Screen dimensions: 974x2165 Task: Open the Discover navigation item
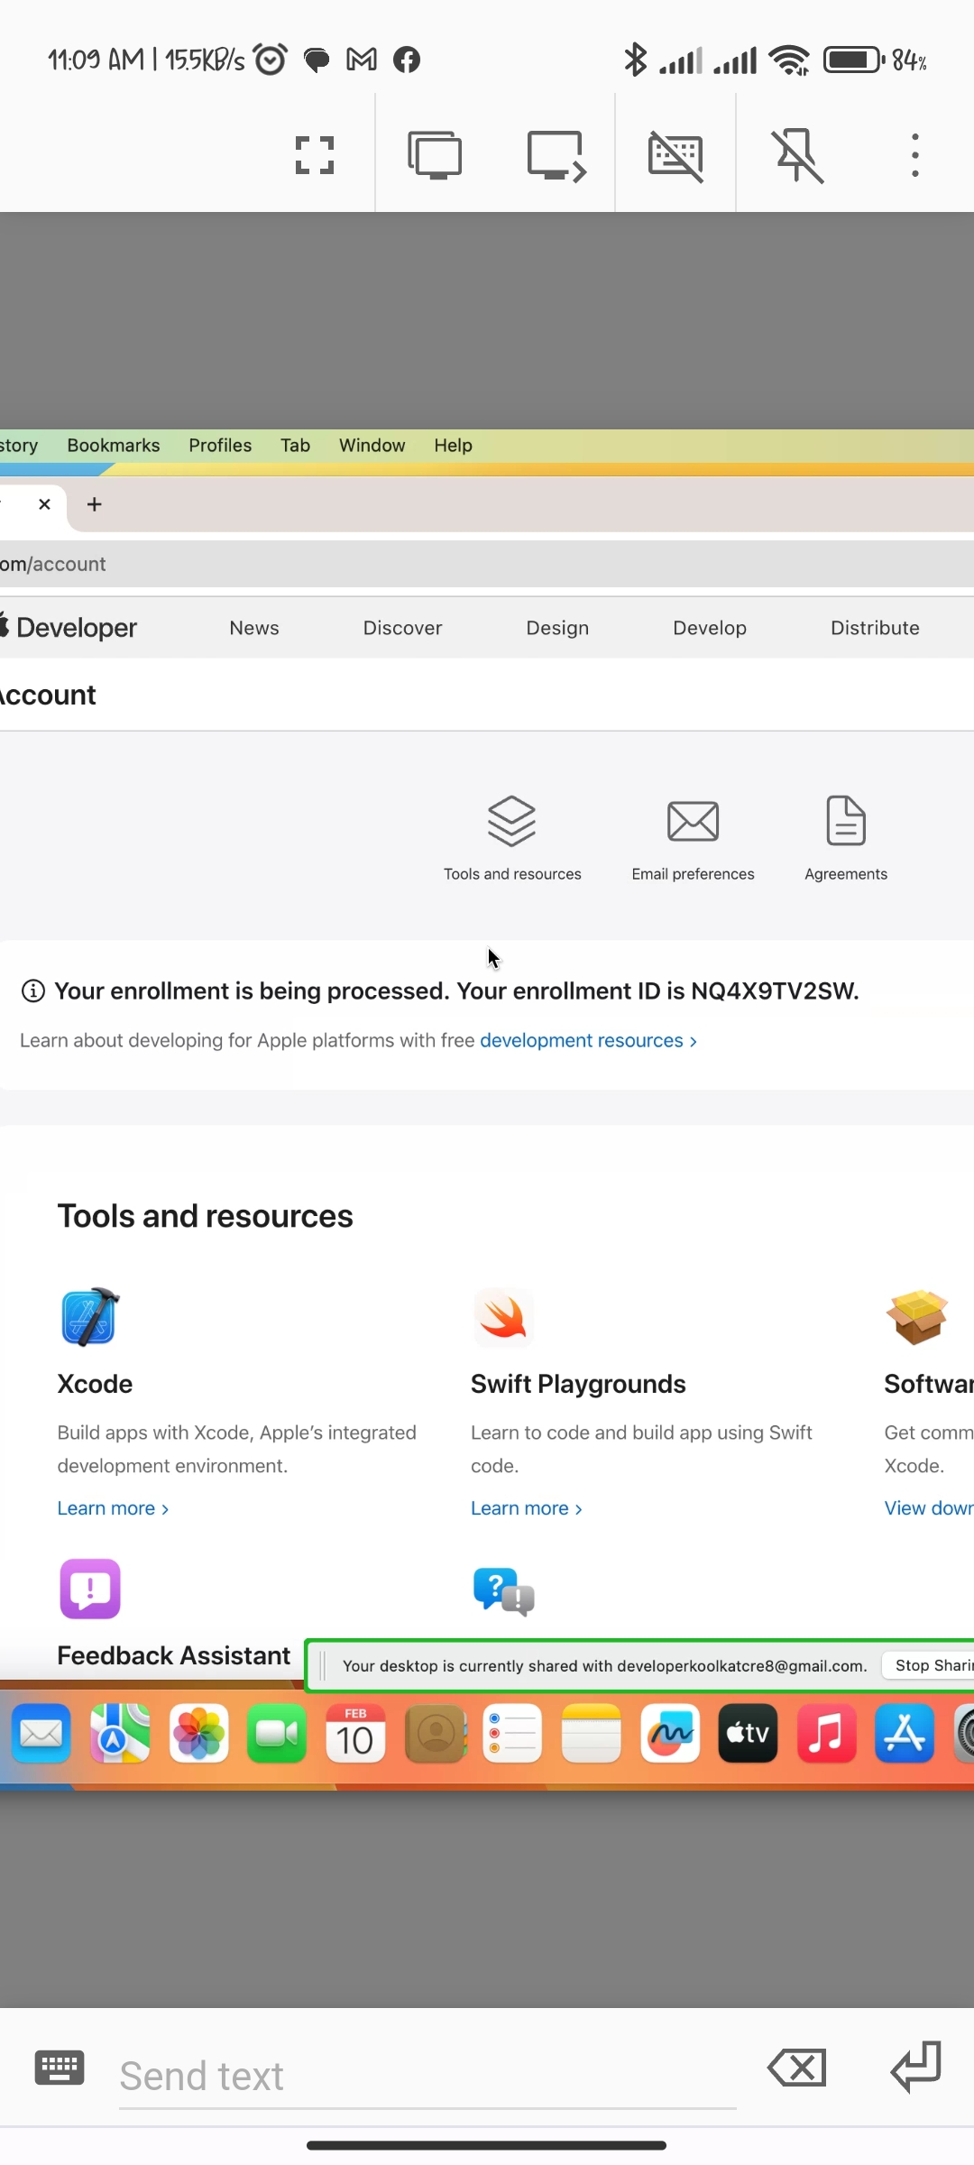pos(402,628)
